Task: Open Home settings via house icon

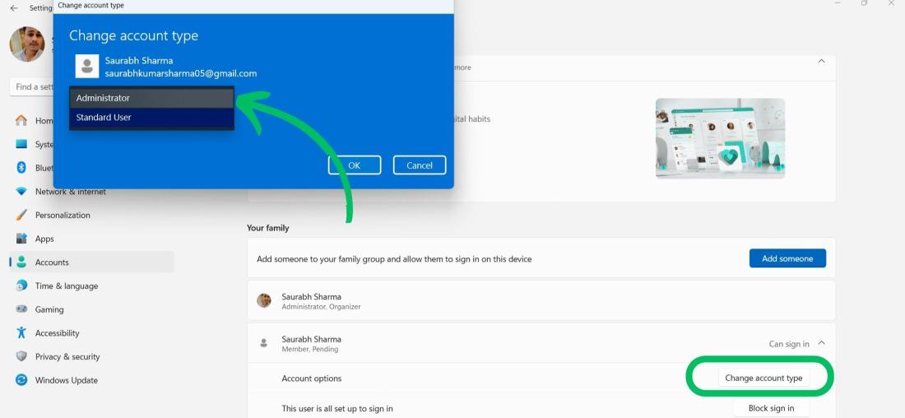Action: pos(21,120)
